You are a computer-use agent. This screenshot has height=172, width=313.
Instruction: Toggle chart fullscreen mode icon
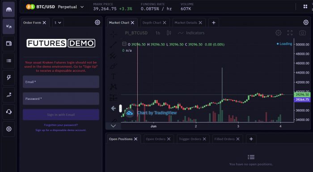click(290, 33)
